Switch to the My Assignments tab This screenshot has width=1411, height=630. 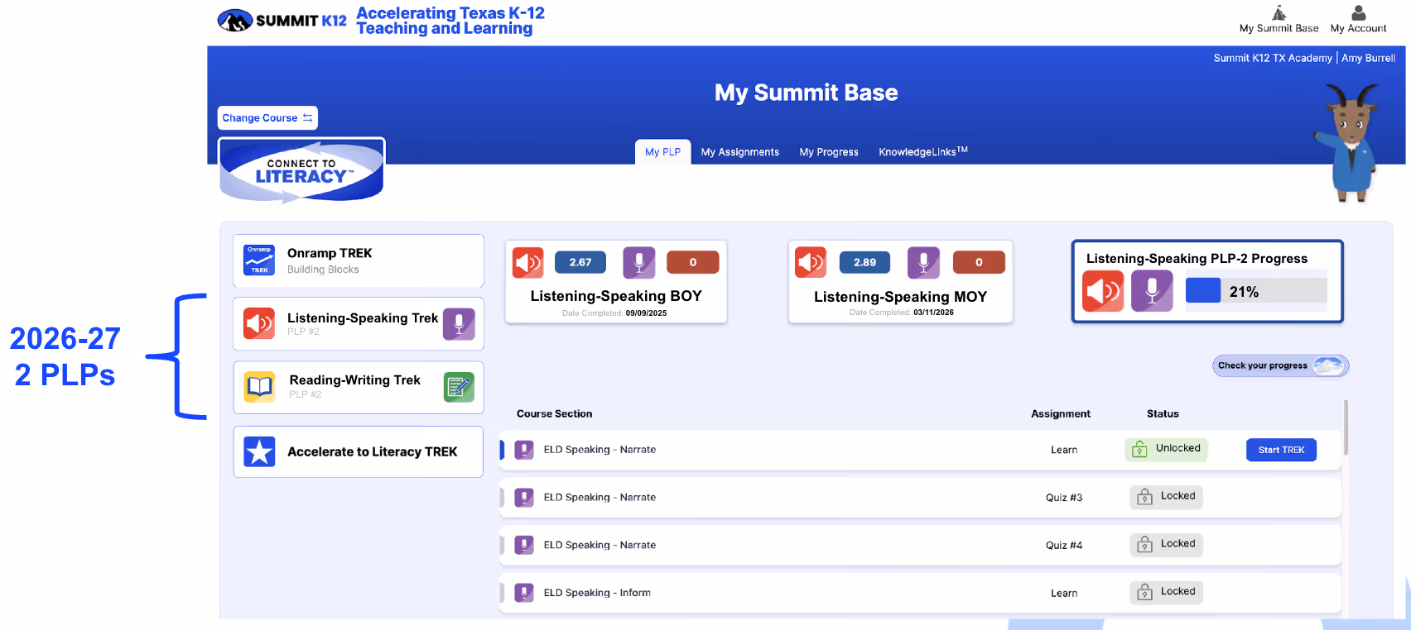pyautogui.click(x=739, y=152)
